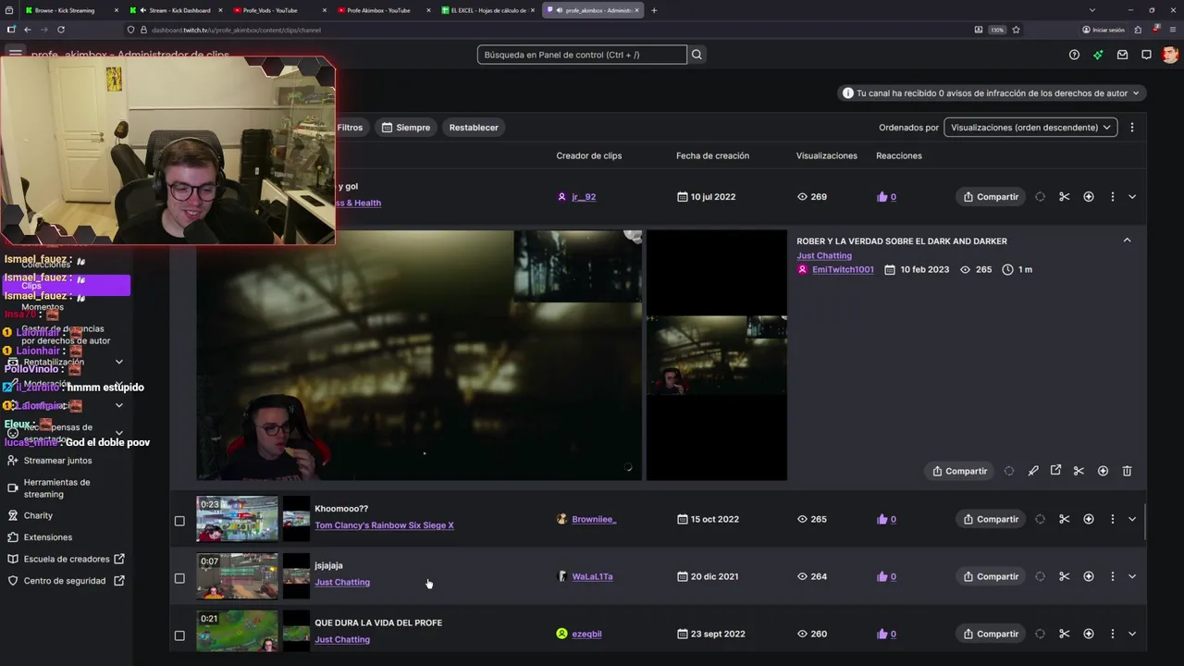Image resolution: width=1184 pixels, height=666 pixels.
Task: Click scissors icon in the 10 jul 2022 row
Action: coord(1064,196)
